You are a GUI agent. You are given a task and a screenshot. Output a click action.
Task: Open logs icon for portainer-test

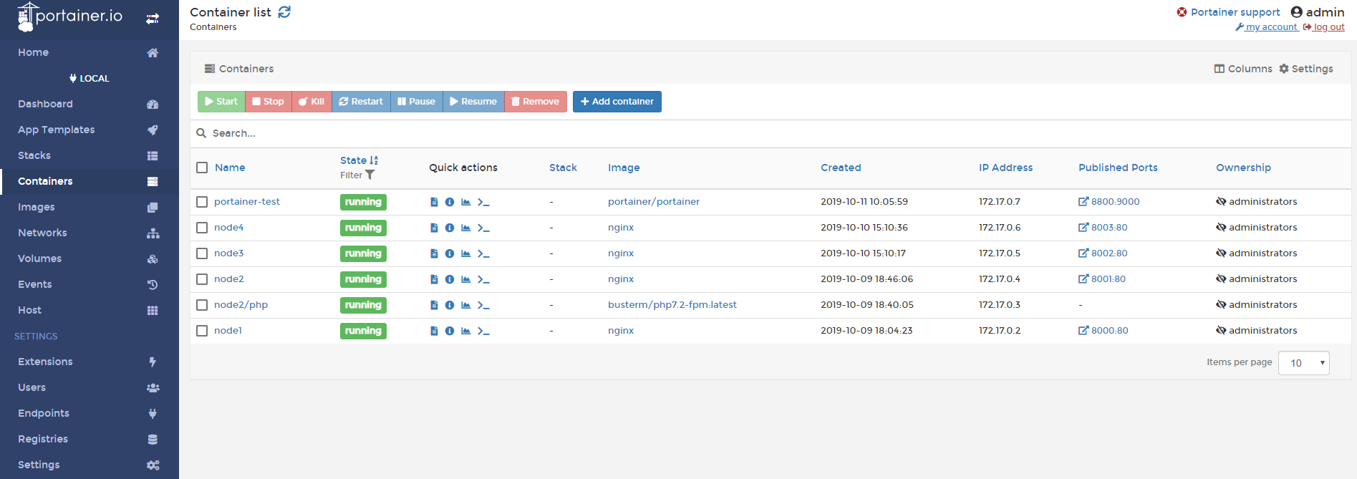(x=434, y=202)
